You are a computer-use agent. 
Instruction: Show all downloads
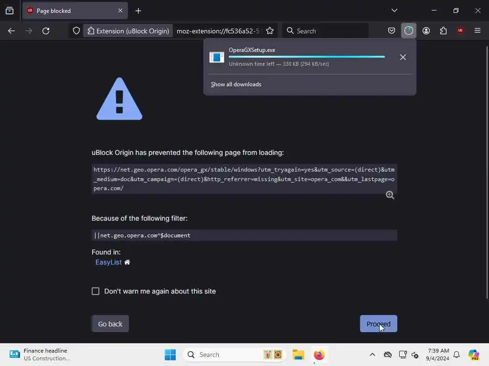(236, 84)
